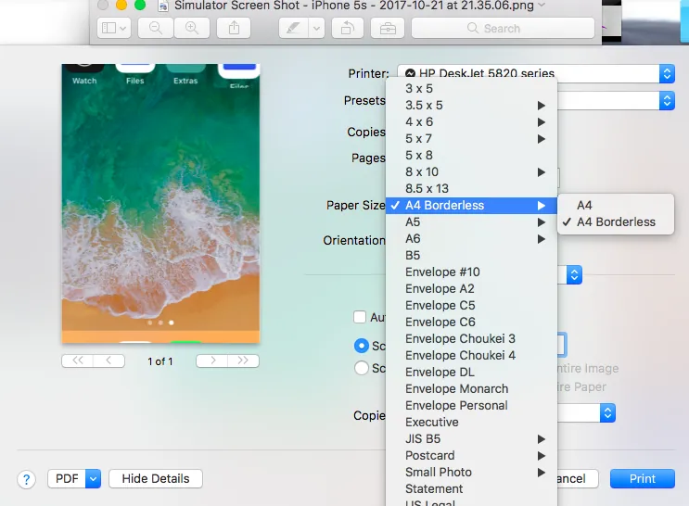This screenshot has height=506, width=689.
Task: Choose 5 x 7 paper size
Action: pyautogui.click(x=471, y=139)
